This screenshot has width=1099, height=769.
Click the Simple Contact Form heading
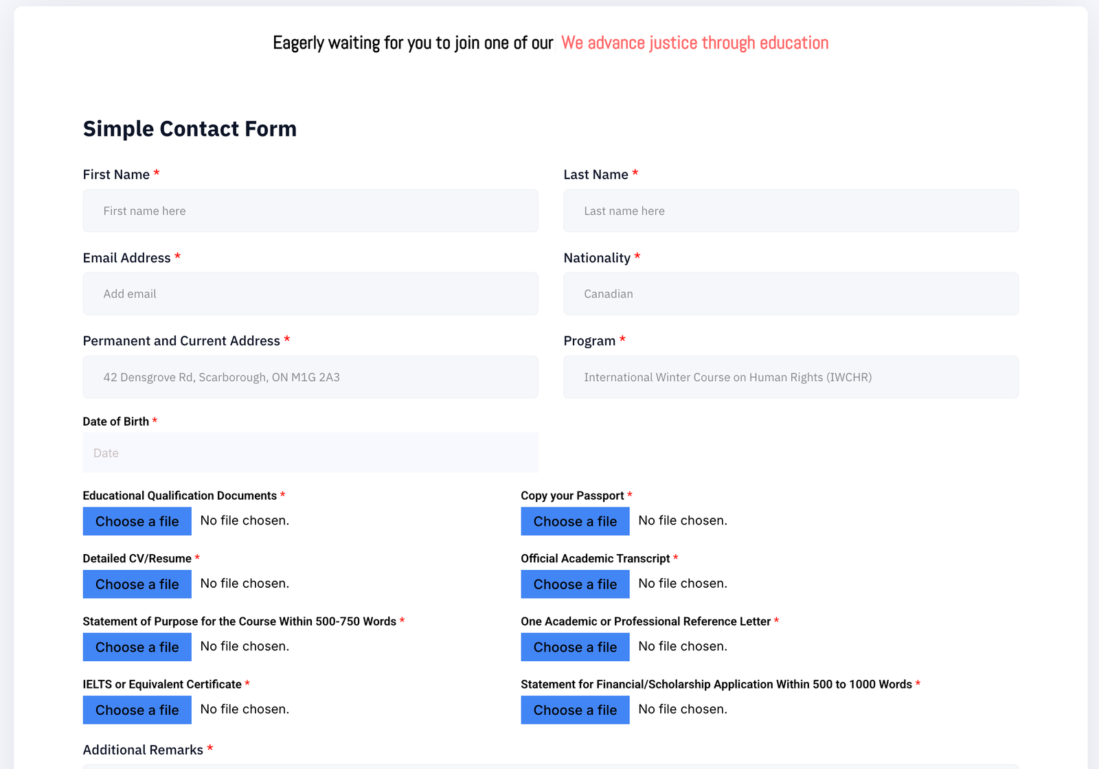tap(190, 128)
